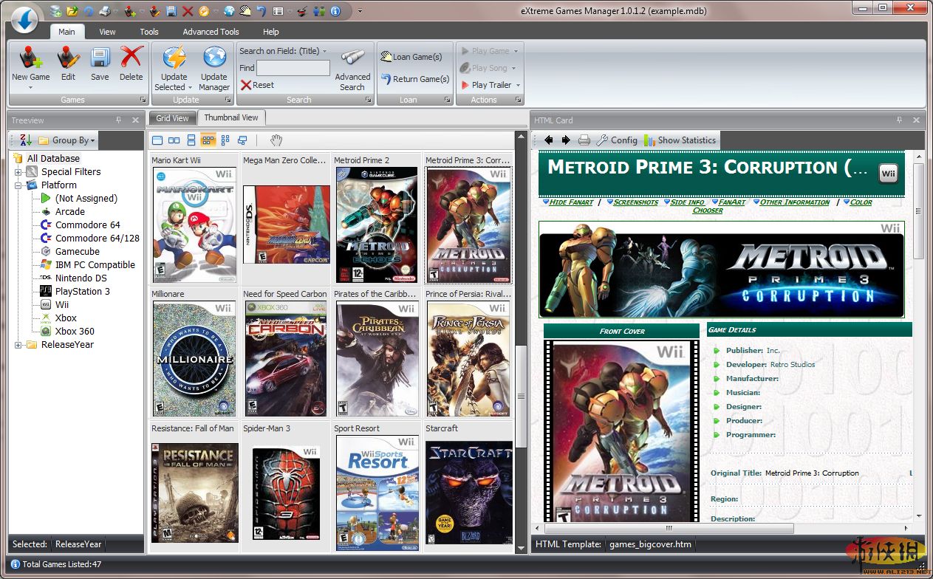This screenshot has width=933, height=579.
Task: Toggle the small thumbnails grid icon
Action: point(225,140)
